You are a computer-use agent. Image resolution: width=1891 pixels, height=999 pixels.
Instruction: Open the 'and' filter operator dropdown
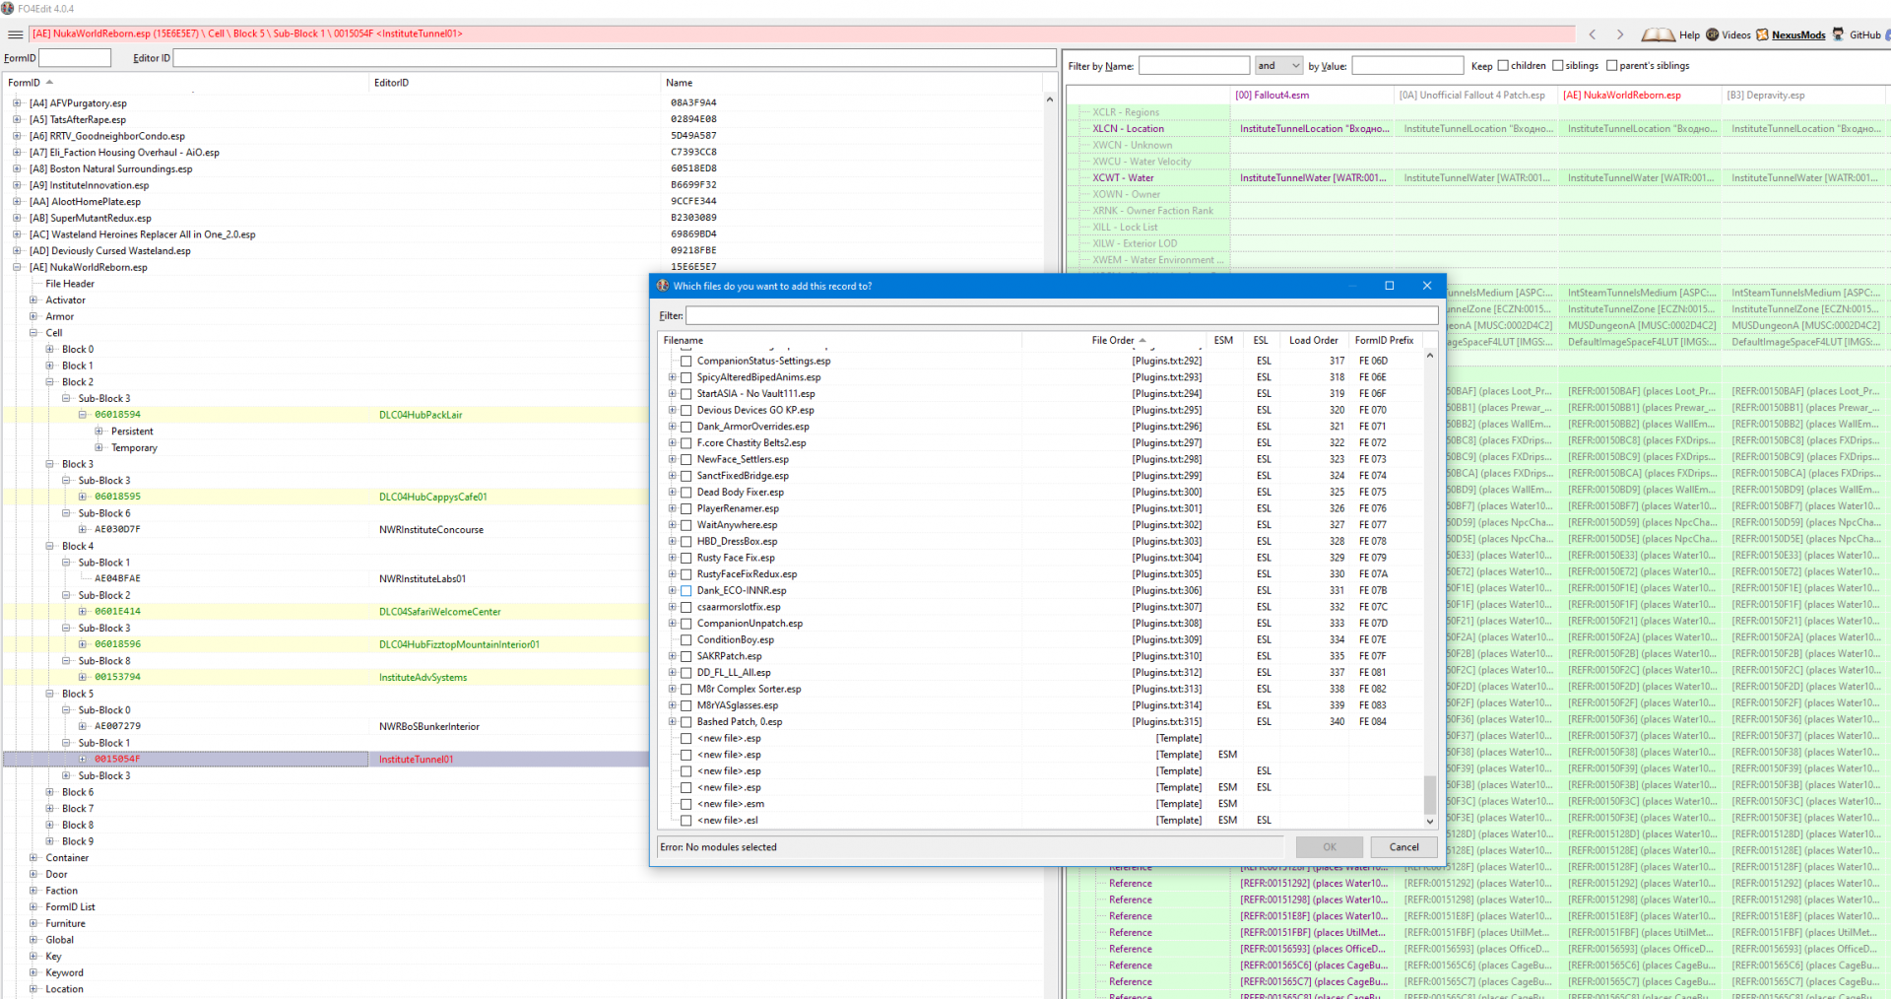coord(1277,66)
